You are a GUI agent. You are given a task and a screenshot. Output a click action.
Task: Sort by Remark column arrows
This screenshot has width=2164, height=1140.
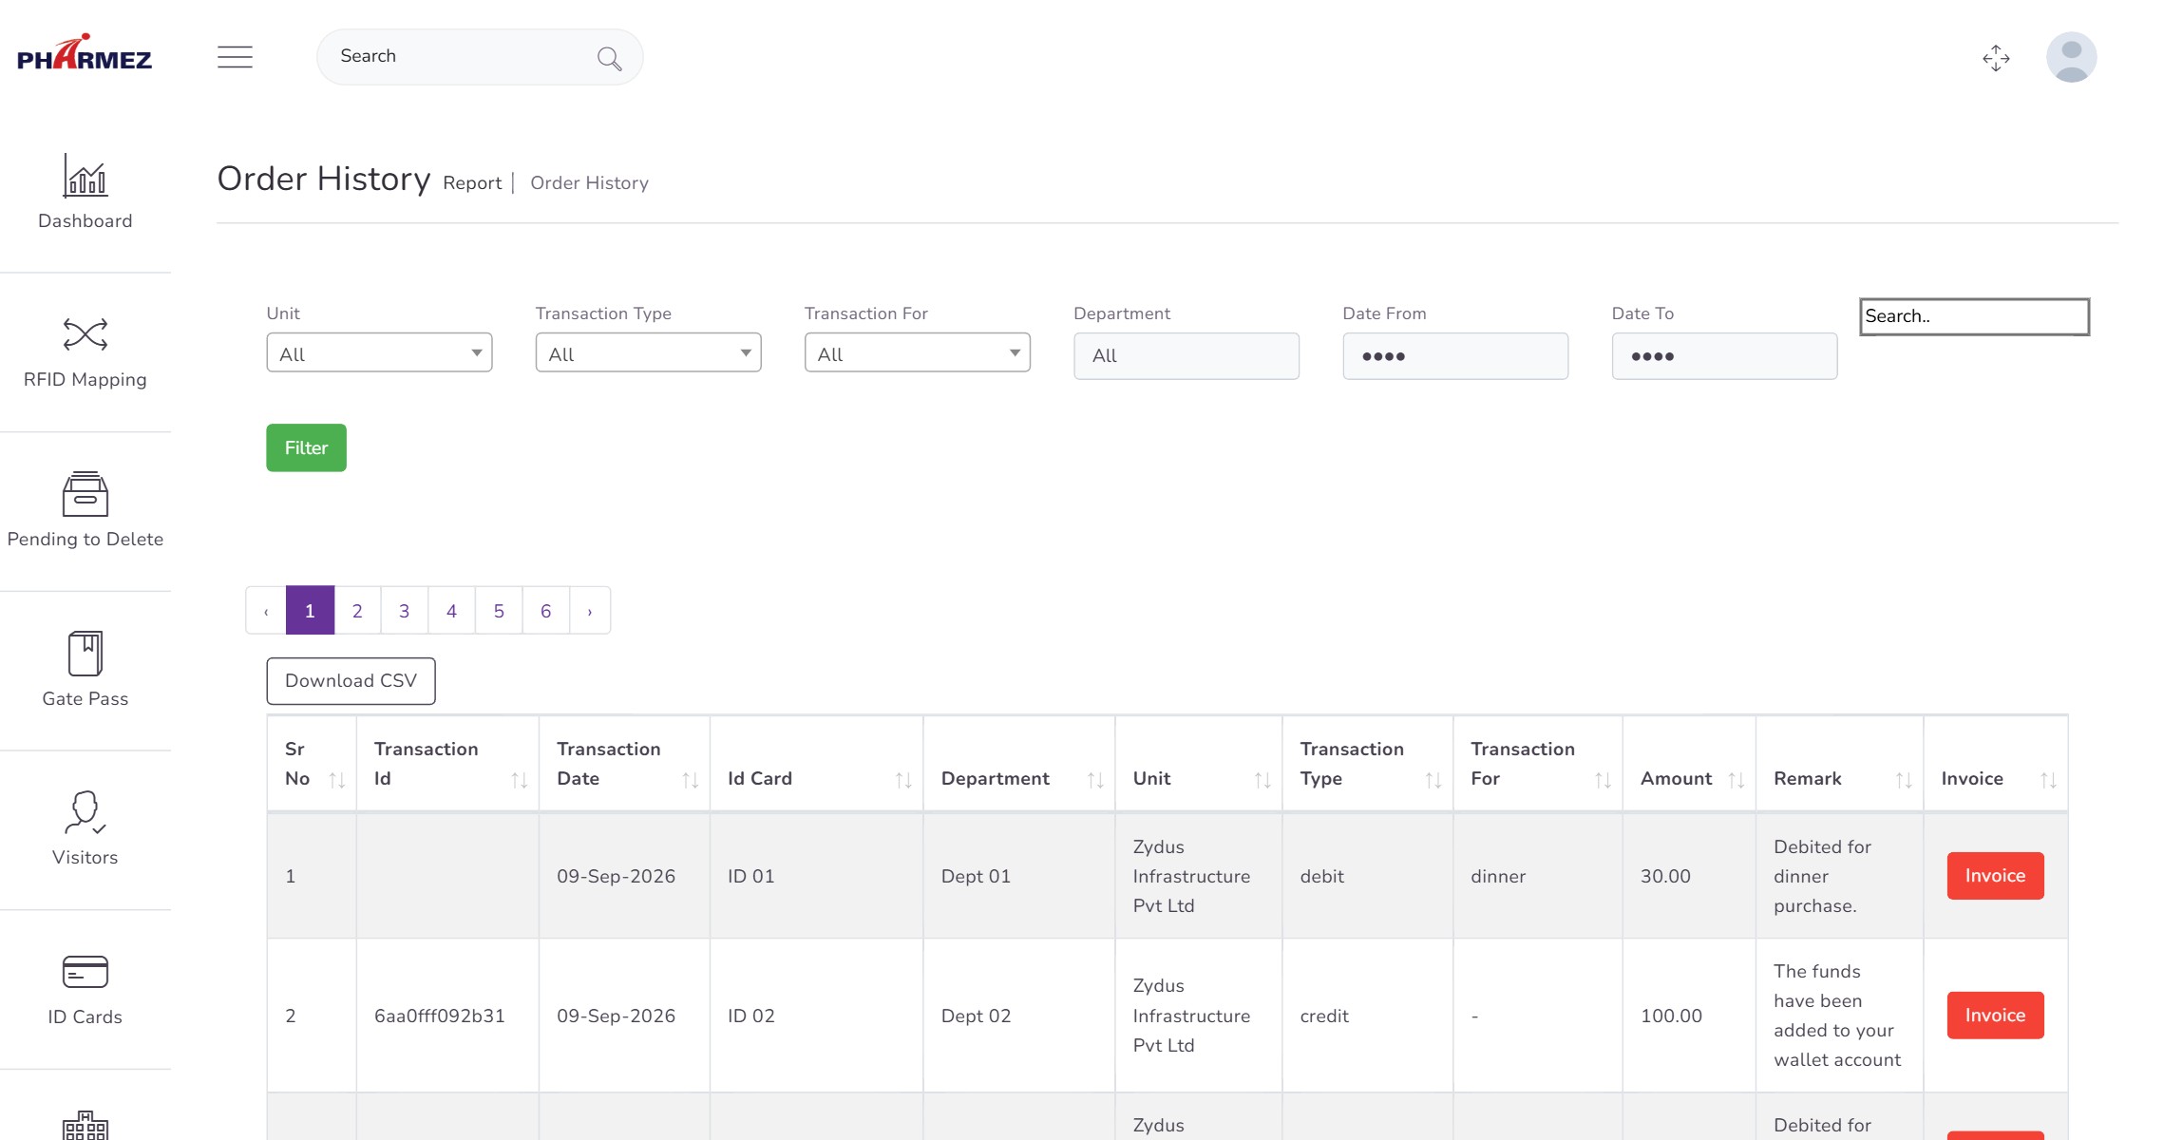click(x=1903, y=780)
